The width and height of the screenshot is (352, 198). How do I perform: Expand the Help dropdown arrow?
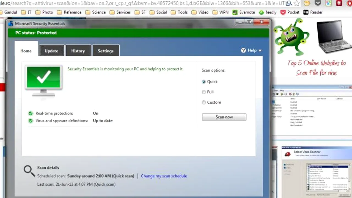[x=260, y=51]
